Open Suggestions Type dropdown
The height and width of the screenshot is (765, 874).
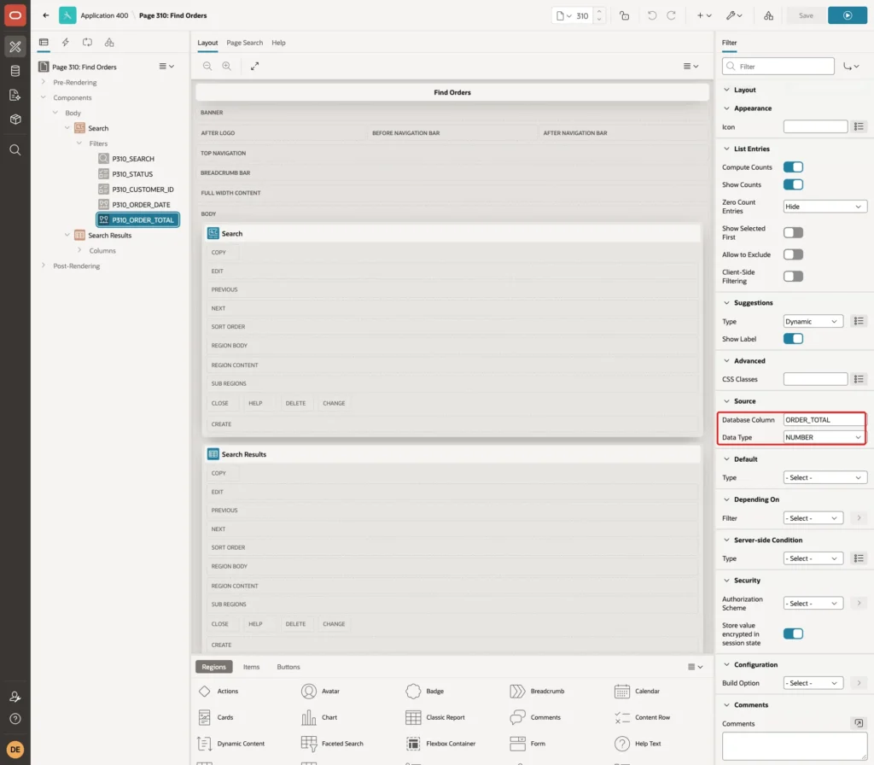pyautogui.click(x=813, y=322)
